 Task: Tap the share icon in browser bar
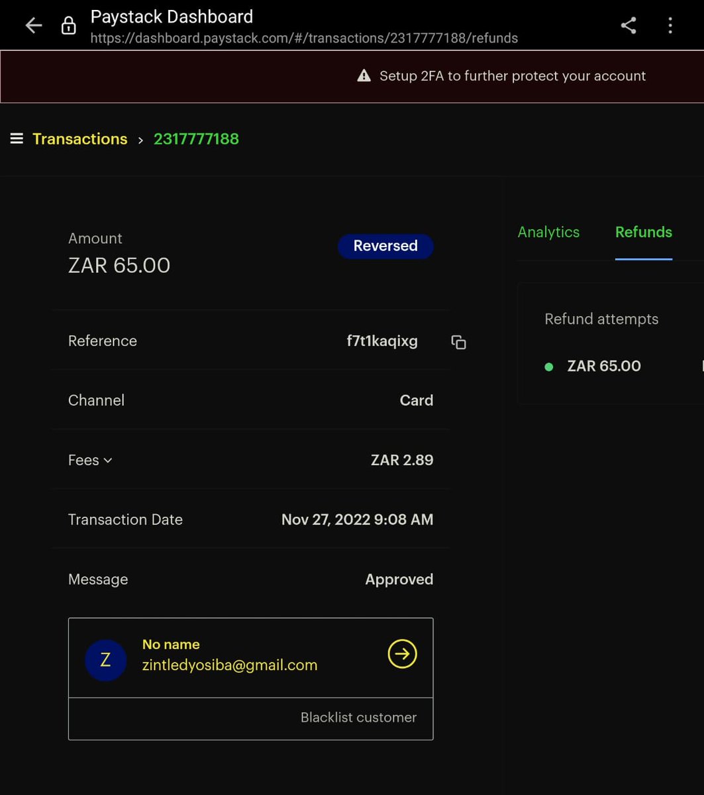tap(629, 26)
